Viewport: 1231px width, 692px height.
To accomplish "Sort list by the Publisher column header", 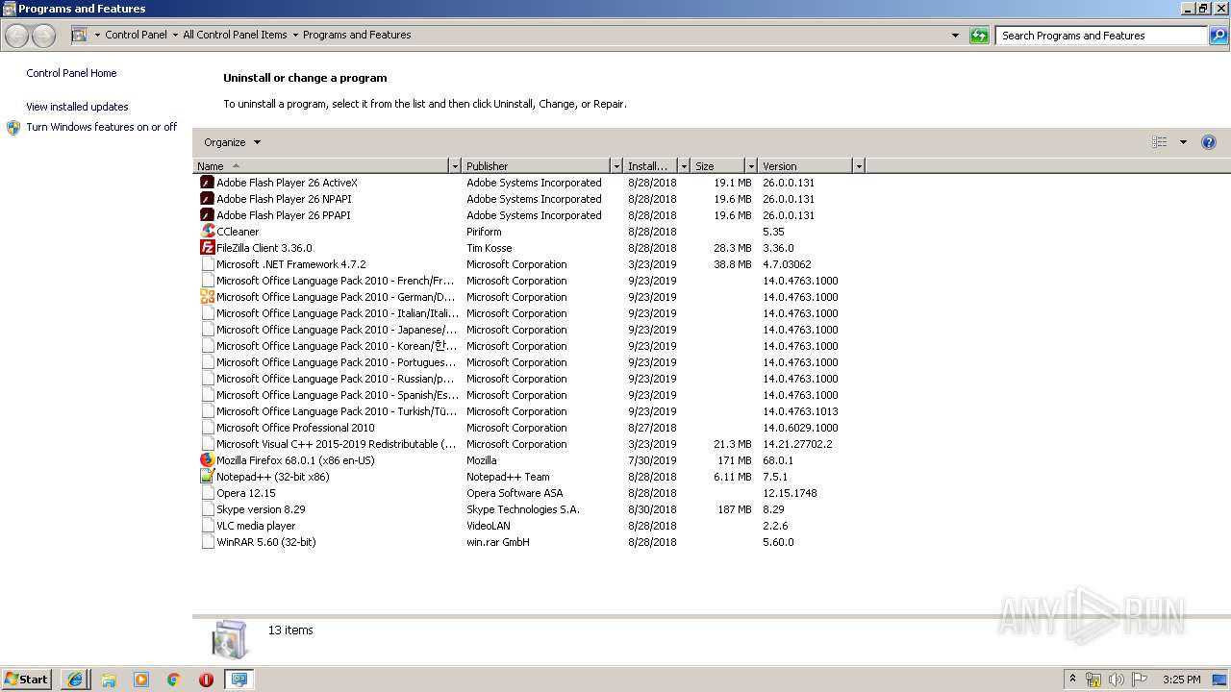I will (x=537, y=166).
